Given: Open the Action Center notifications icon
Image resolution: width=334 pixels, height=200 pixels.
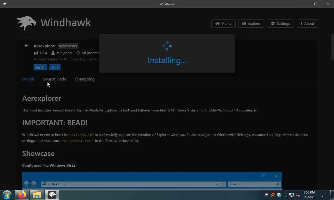Looking at the screenshot, I should 323,195.
